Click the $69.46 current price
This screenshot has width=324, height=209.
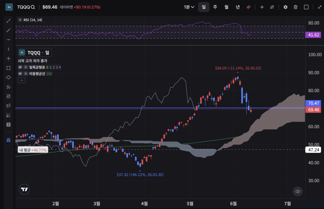coord(50,7)
